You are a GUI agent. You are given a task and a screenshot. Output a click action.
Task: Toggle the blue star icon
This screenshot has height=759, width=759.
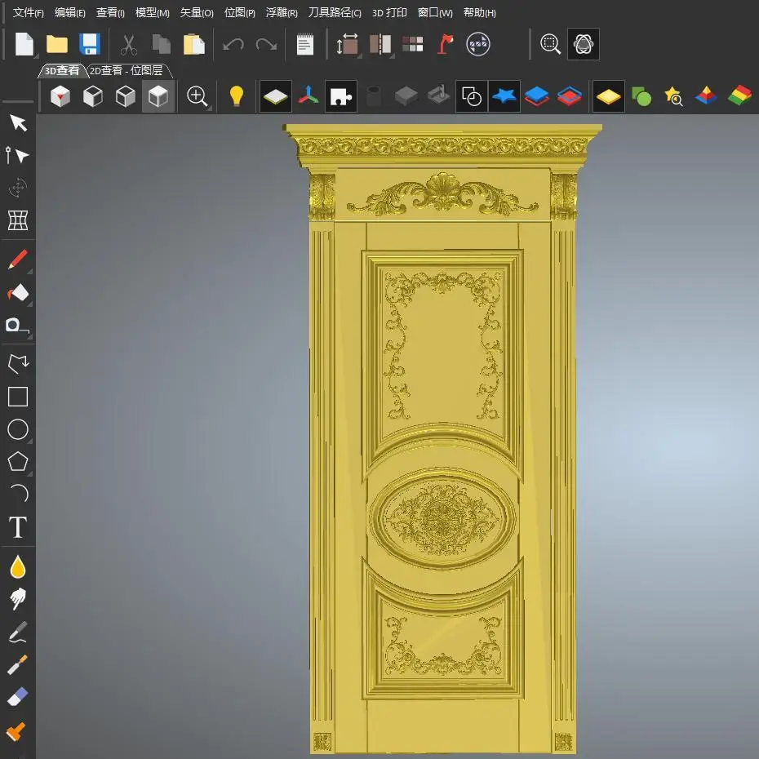click(x=504, y=96)
